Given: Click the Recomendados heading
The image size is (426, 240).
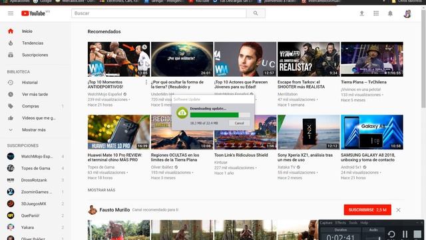Looking at the screenshot, I should point(104,31).
